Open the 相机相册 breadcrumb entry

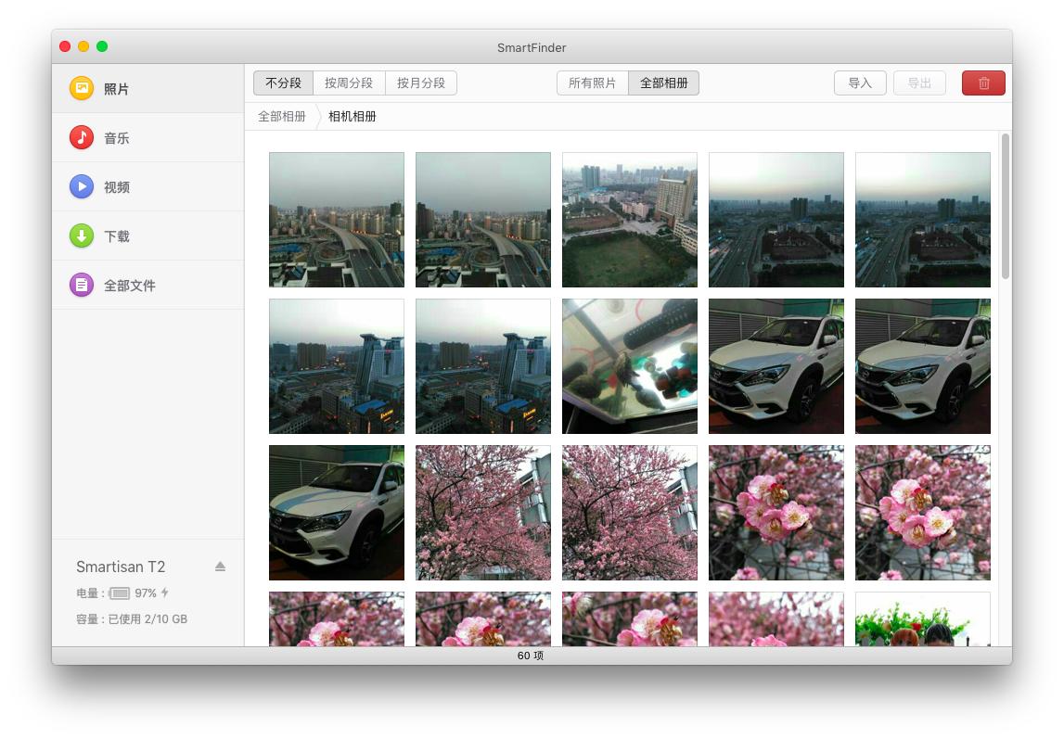(x=353, y=116)
